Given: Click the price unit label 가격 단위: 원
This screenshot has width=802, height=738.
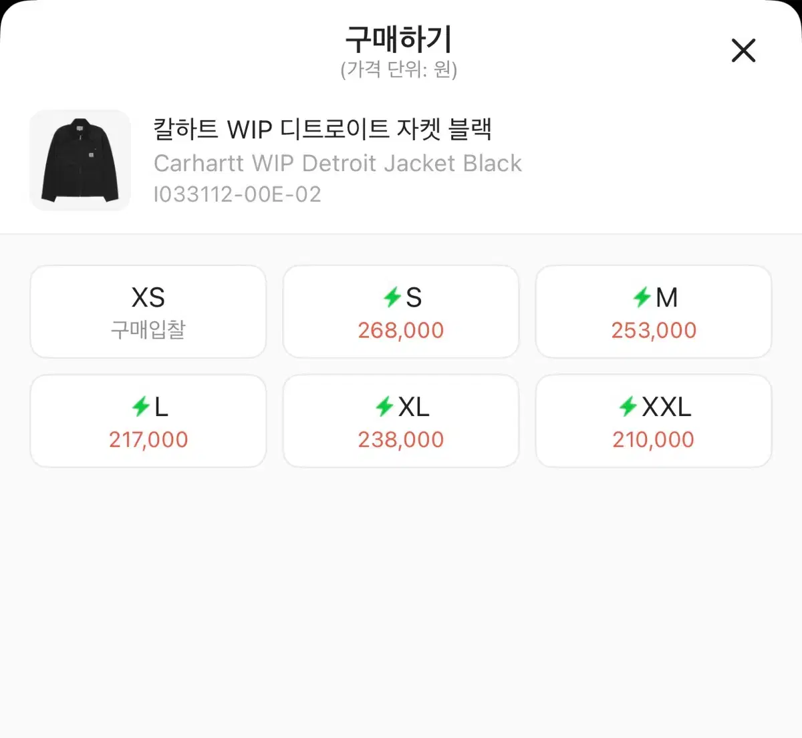Looking at the screenshot, I should (x=400, y=69).
